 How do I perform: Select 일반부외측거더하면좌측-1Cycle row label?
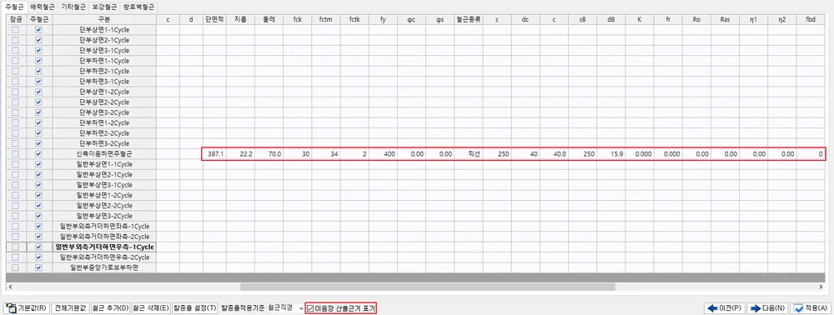click(x=104, y=227)
